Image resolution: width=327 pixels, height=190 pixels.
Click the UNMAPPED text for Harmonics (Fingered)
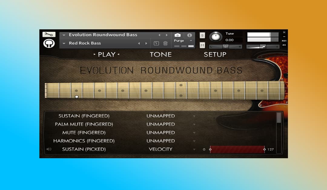pyautogui.click(x=160, y=141)
